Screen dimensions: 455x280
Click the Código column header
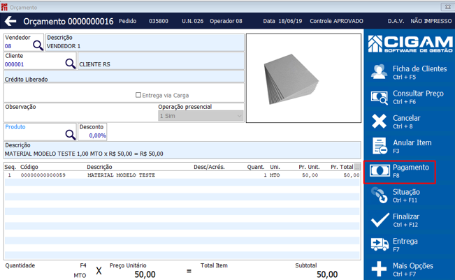(29, 167)
